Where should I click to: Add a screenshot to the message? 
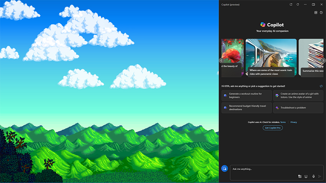coord(306,176)
